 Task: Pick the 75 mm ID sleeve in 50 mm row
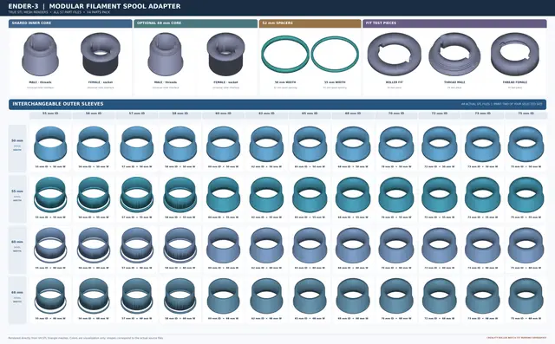526,144
